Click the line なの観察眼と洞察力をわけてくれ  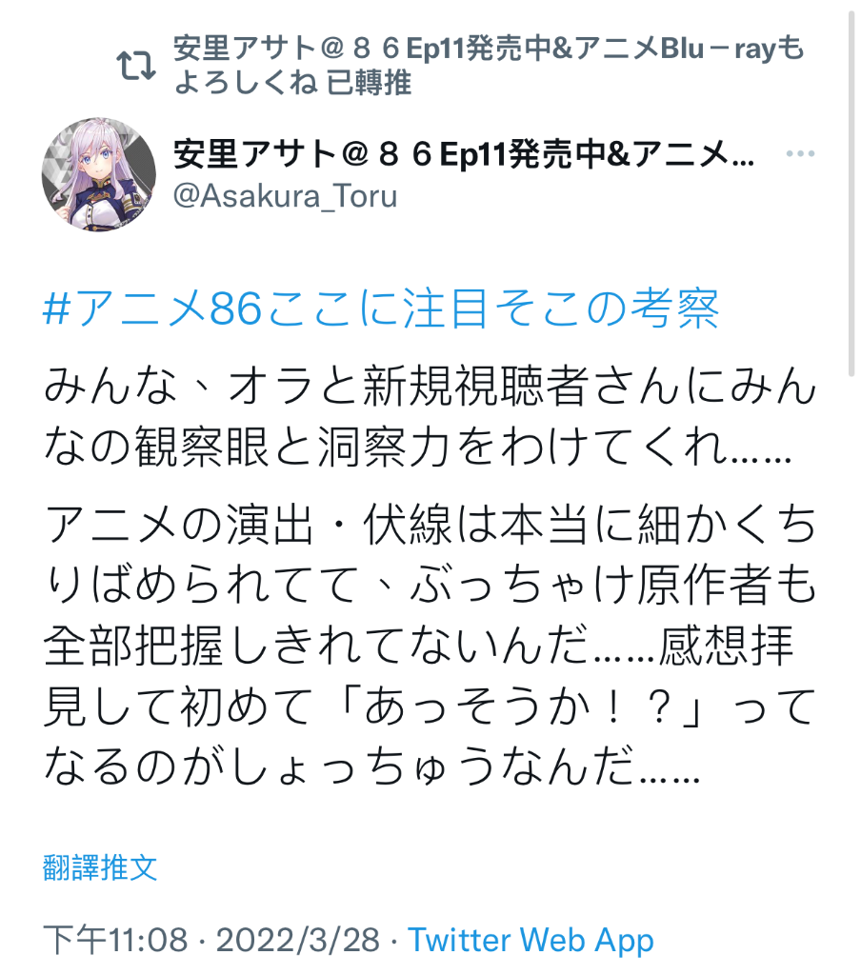click(x=417, y=447)
